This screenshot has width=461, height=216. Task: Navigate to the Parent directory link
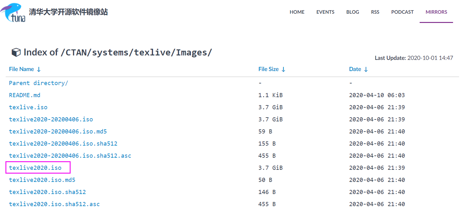pyautogui.click(x=38, y=83)
